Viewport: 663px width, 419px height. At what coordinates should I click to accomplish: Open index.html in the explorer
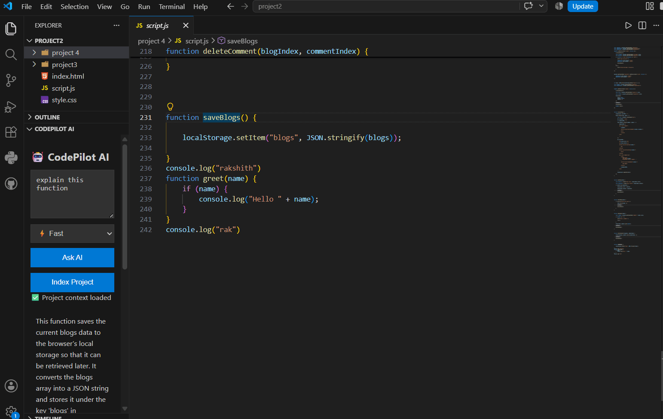click(x=68, y=76)
